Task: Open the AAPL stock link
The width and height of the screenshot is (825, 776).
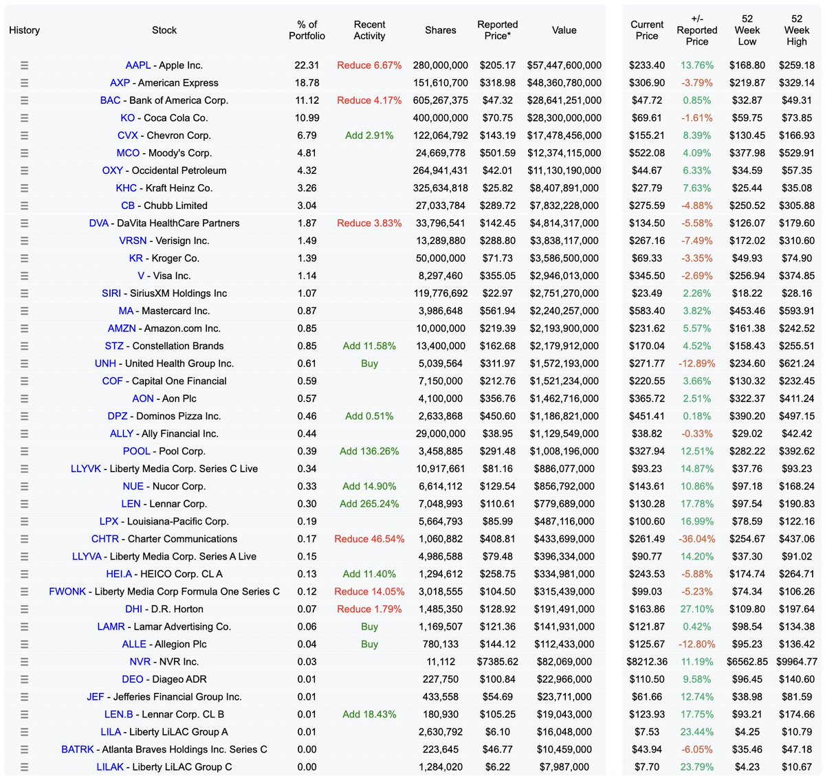Action: [x=137, y=65]
